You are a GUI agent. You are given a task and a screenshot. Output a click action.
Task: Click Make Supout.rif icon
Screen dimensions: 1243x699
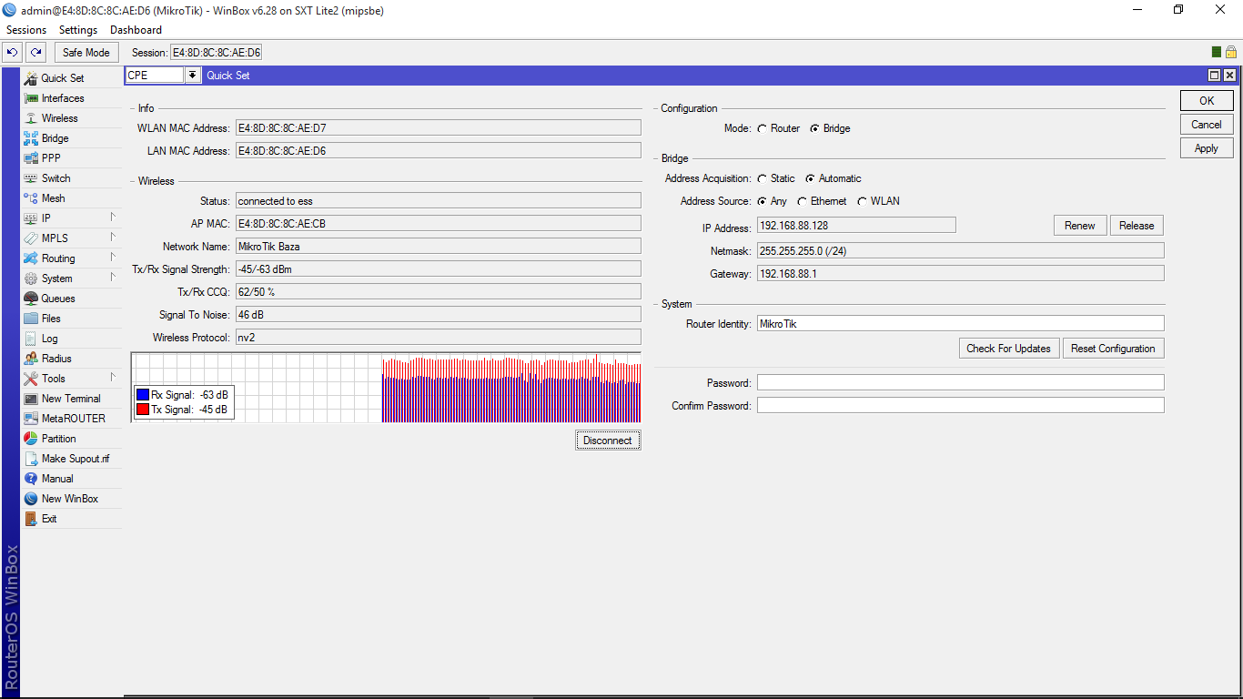click(31, 459)
